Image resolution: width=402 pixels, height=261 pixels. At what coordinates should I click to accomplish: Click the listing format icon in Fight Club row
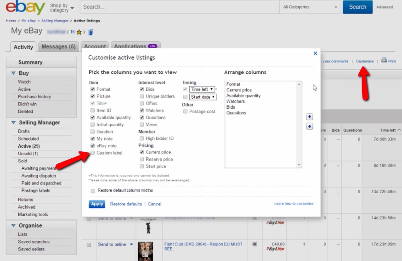[255, 244]
